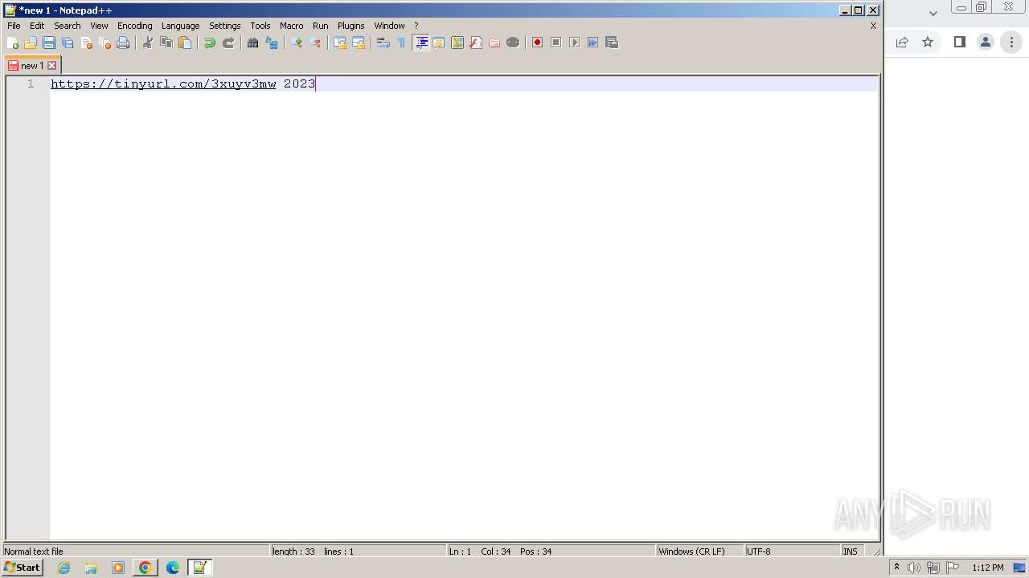Screen dimensions: 1029x578
Task: Run macro multiple times icon
Action: pyautogui.click(x=593, y=43)
